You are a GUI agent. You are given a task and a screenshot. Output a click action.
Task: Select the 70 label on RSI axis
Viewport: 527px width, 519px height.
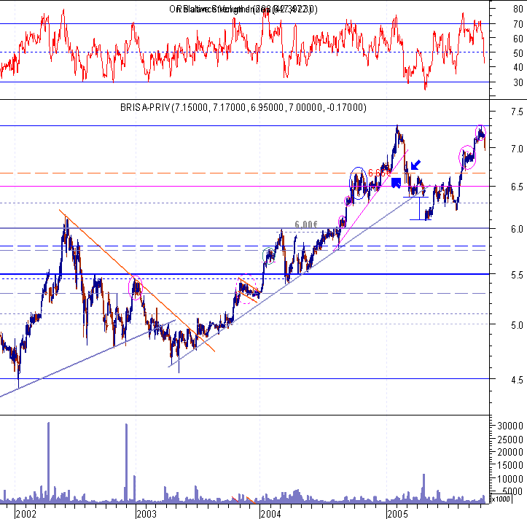tap(518, 24)
